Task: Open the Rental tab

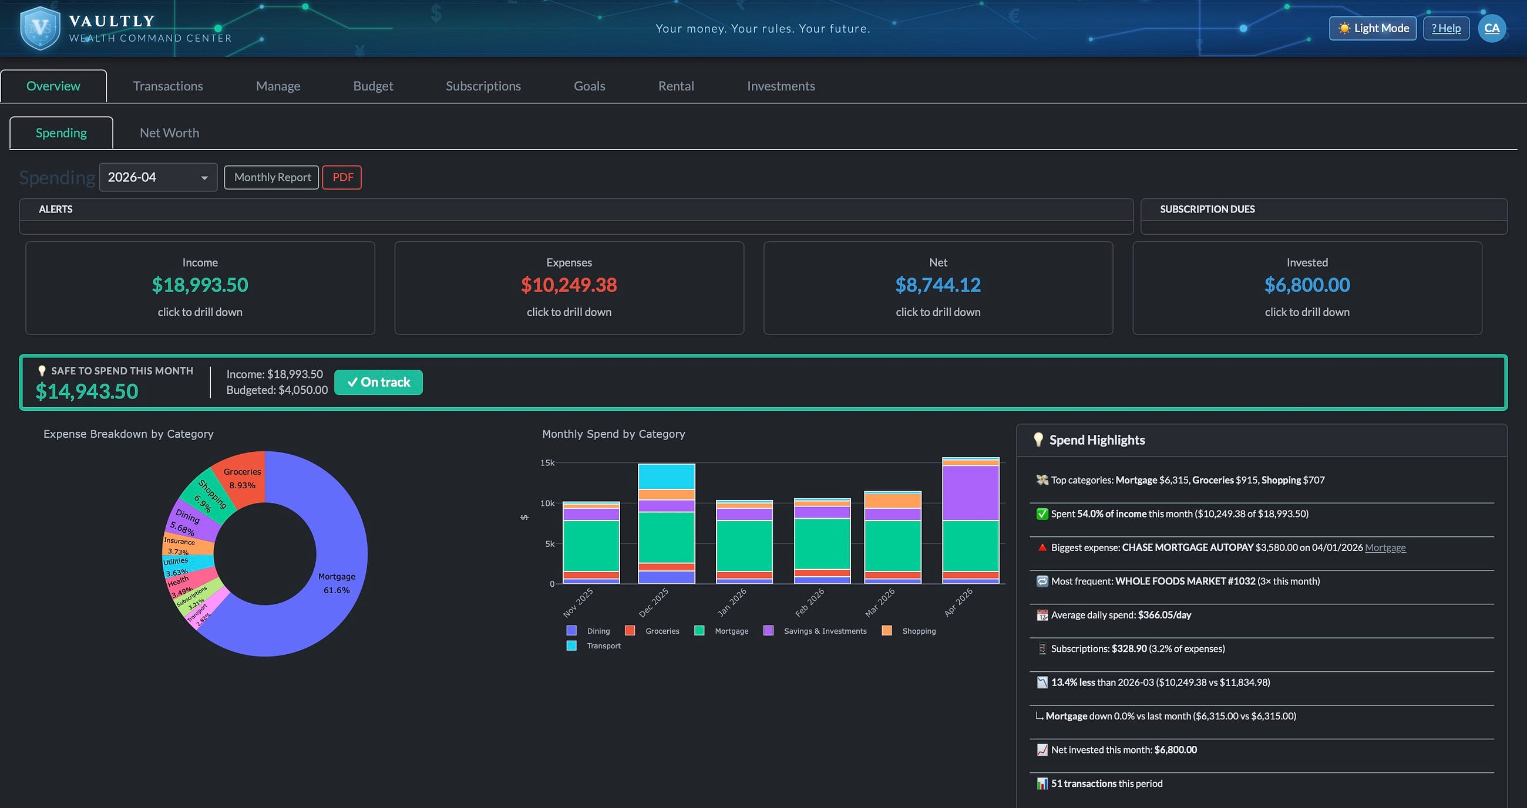Action: click(676, 86)
